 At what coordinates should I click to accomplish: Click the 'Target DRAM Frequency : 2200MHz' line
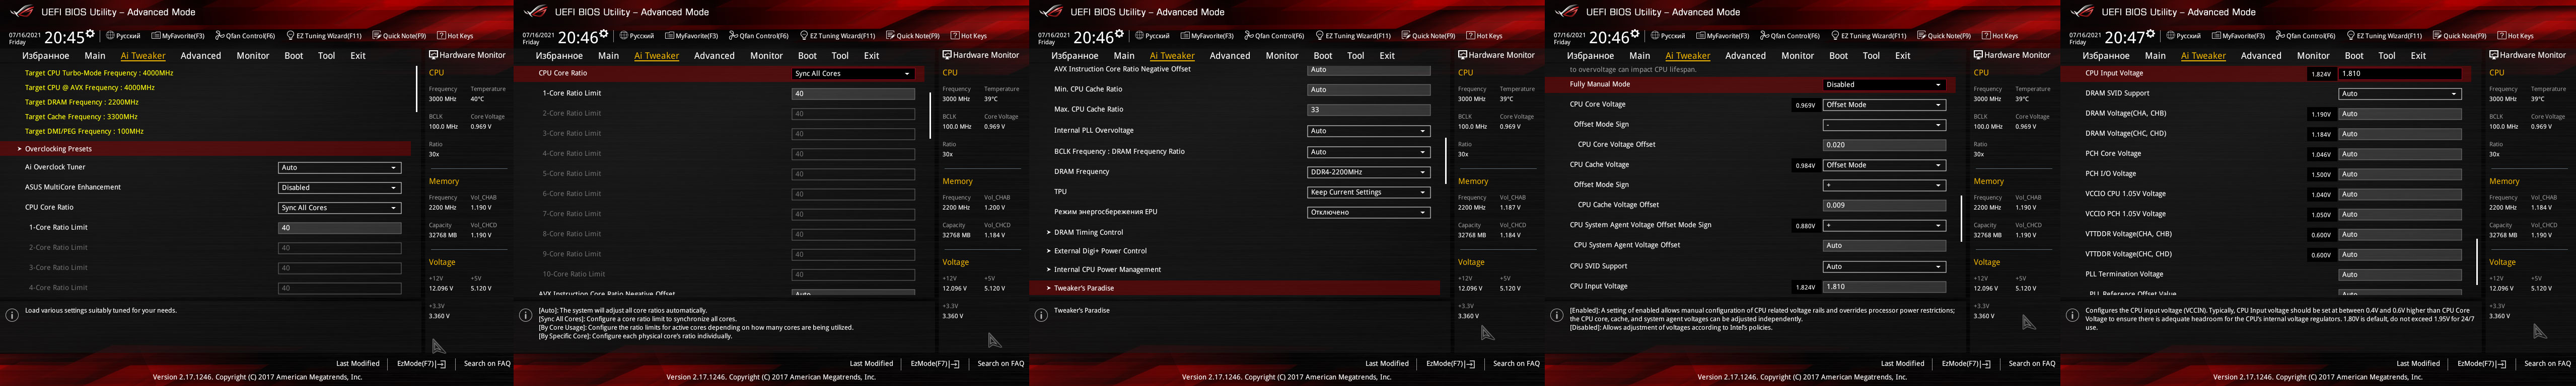pyautogui.click(x=82, y=102)
